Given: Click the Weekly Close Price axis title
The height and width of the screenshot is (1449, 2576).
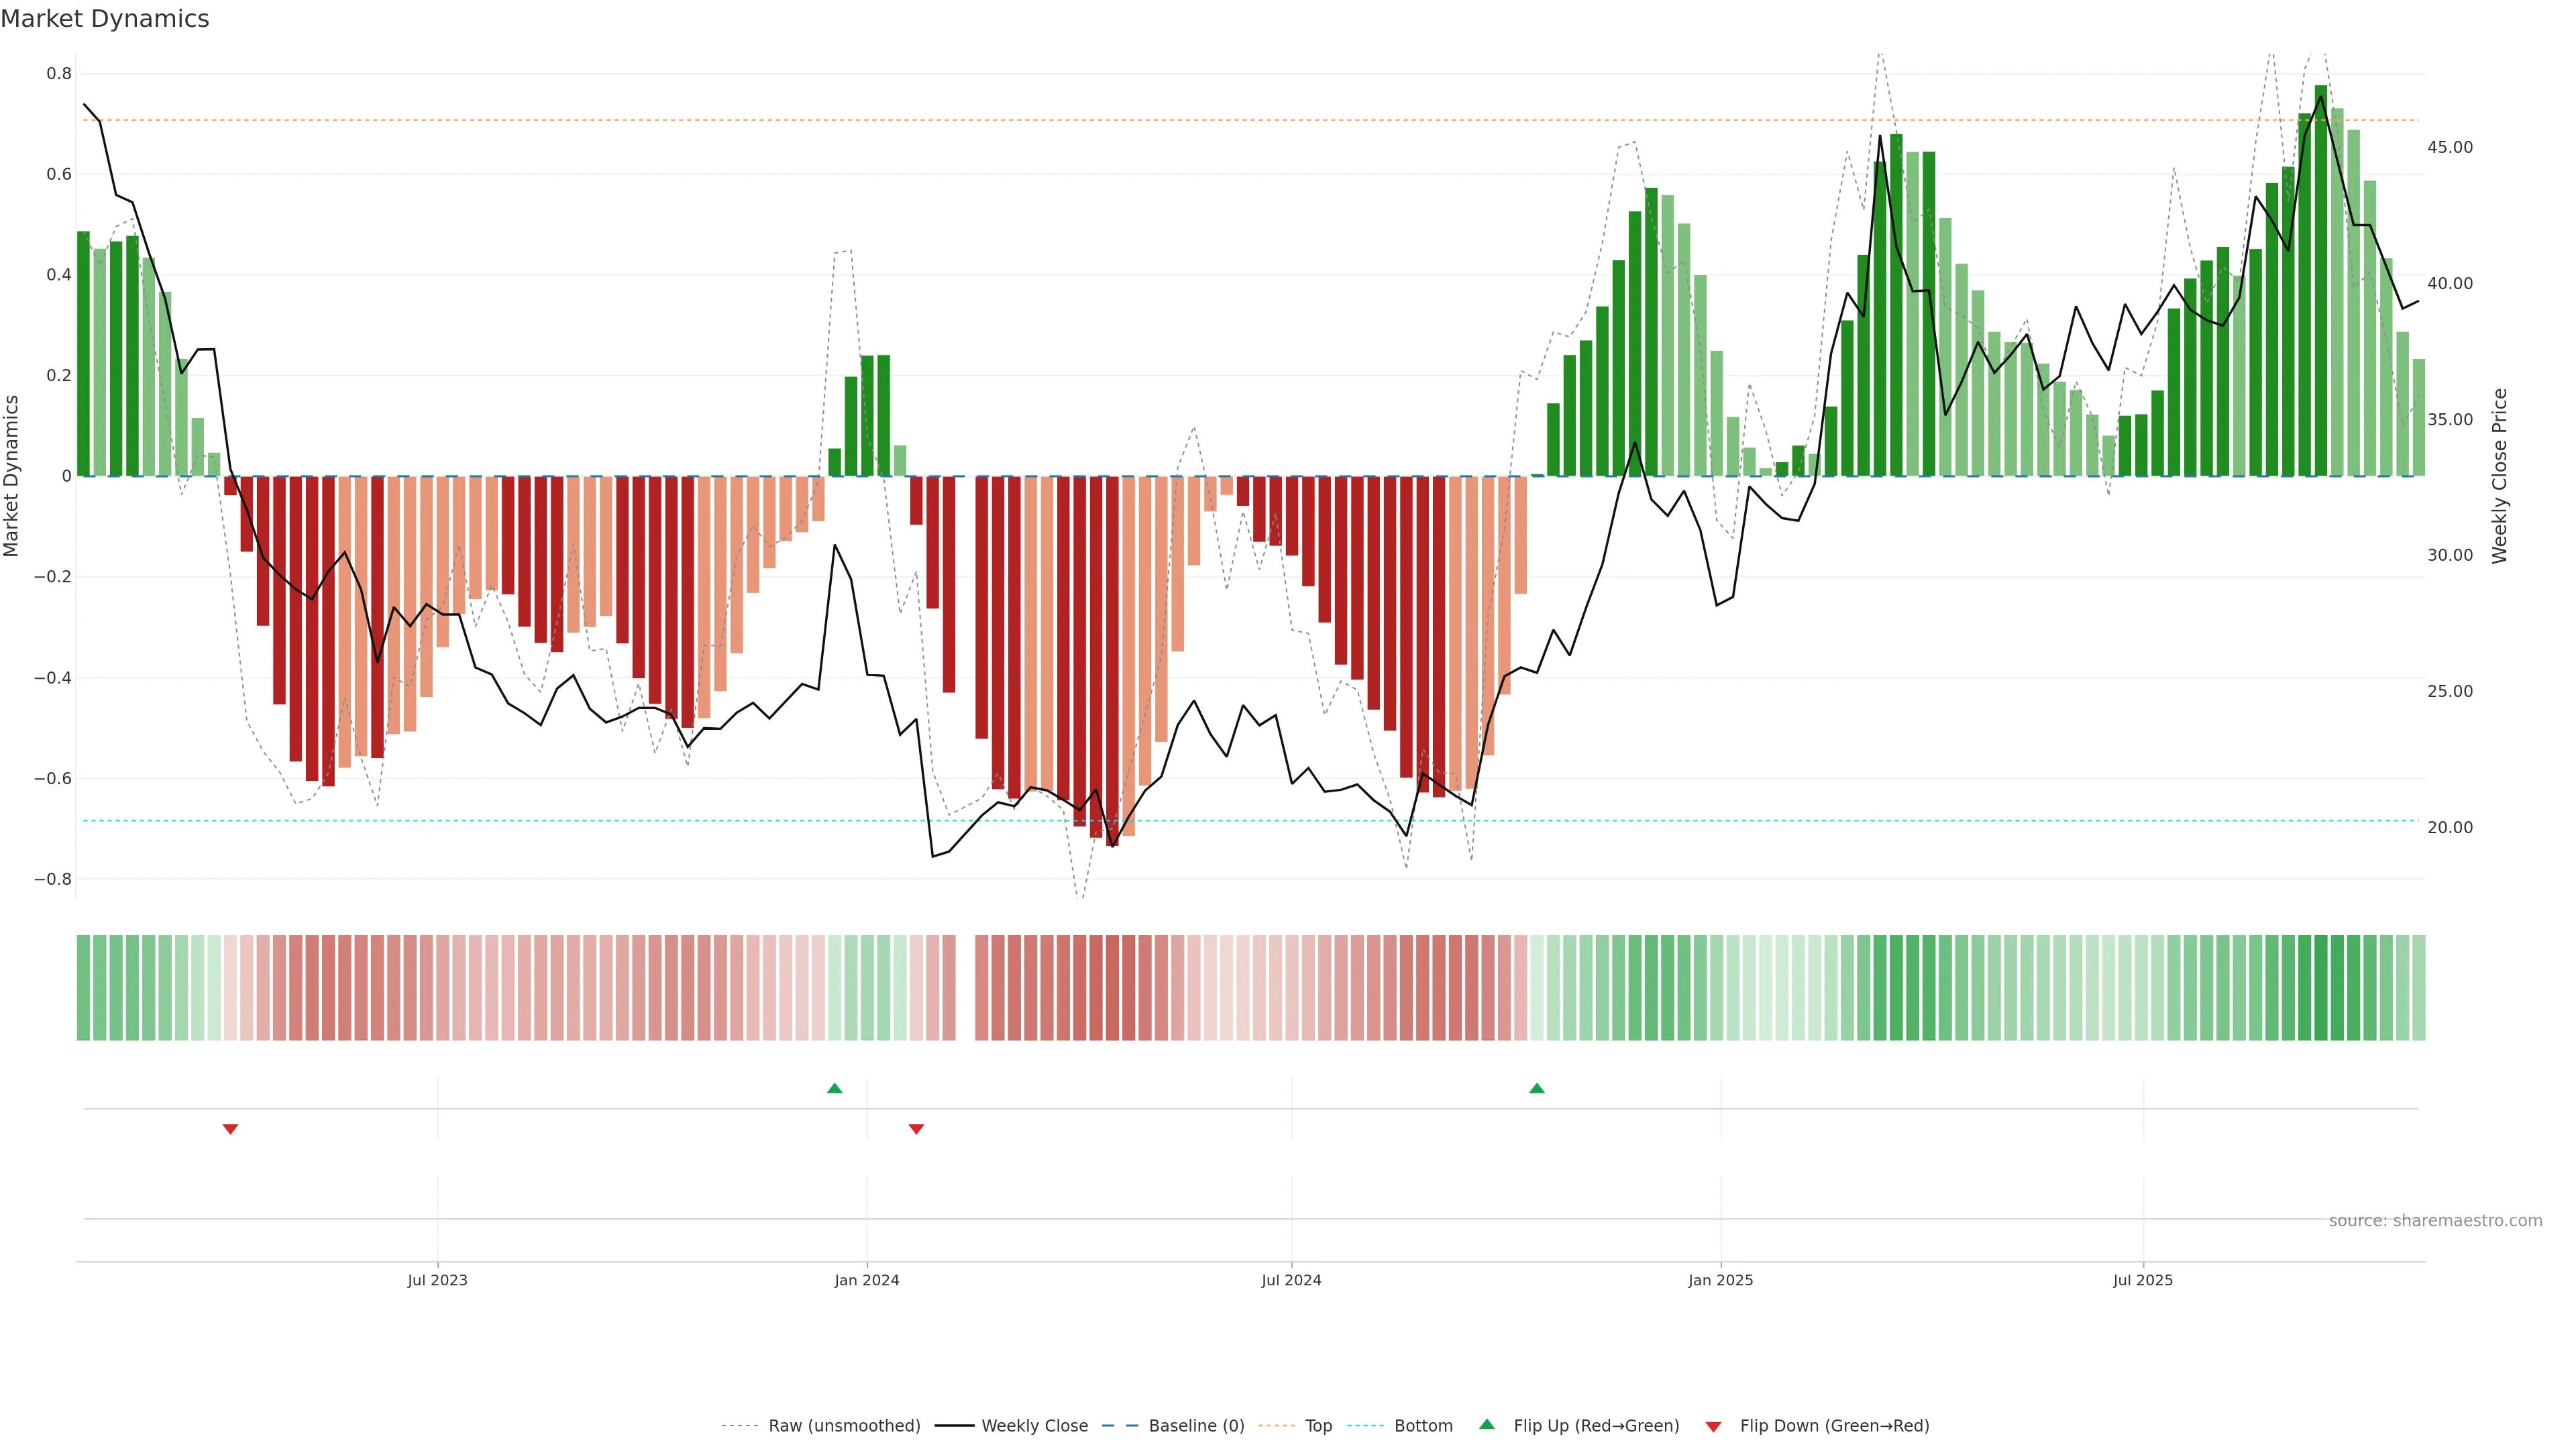Looking at the screenshot, I should pos(2500,476).
